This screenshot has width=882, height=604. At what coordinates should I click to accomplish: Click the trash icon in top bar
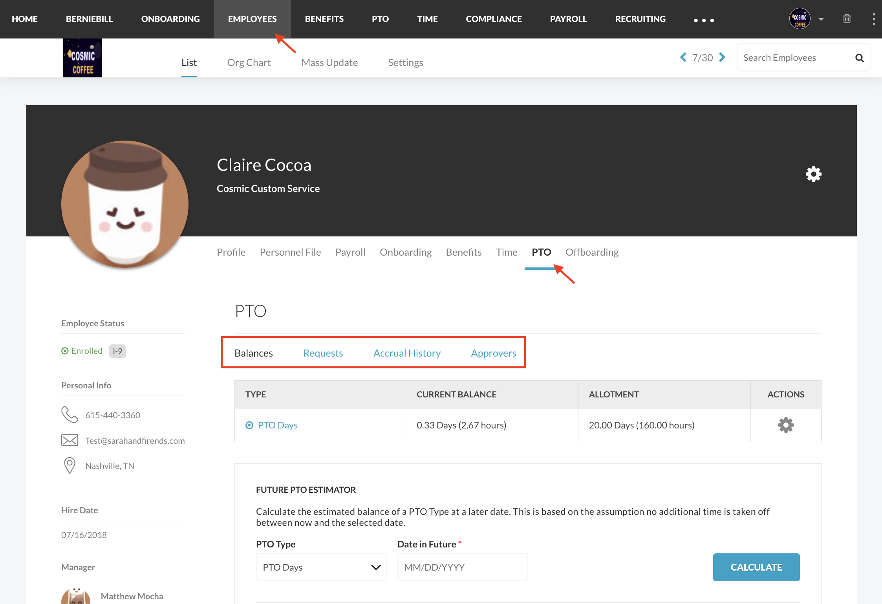pos(847,19)
